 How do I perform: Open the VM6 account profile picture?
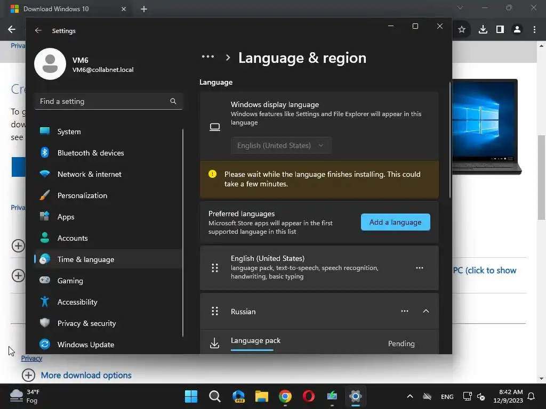coord(50,64)
